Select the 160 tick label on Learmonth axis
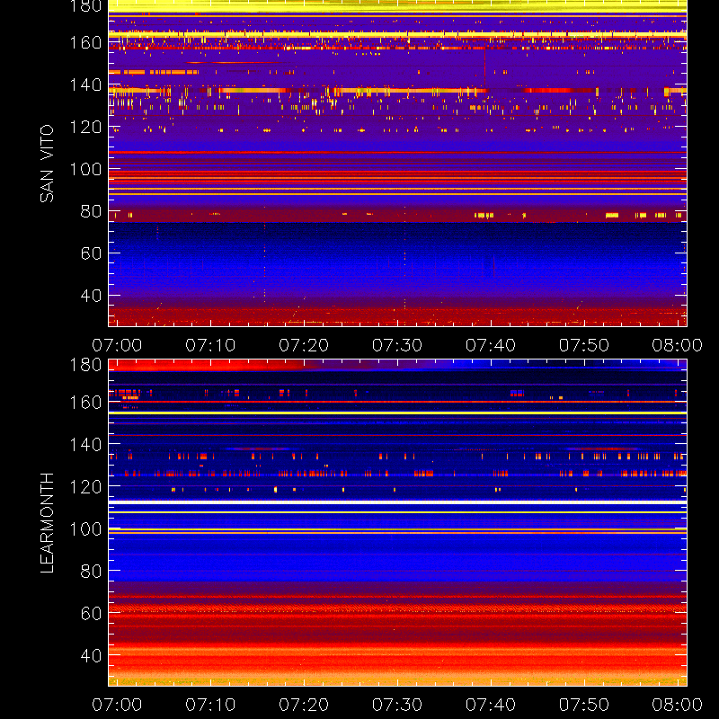This screenshot has height=719, width=719. point(85,403)
